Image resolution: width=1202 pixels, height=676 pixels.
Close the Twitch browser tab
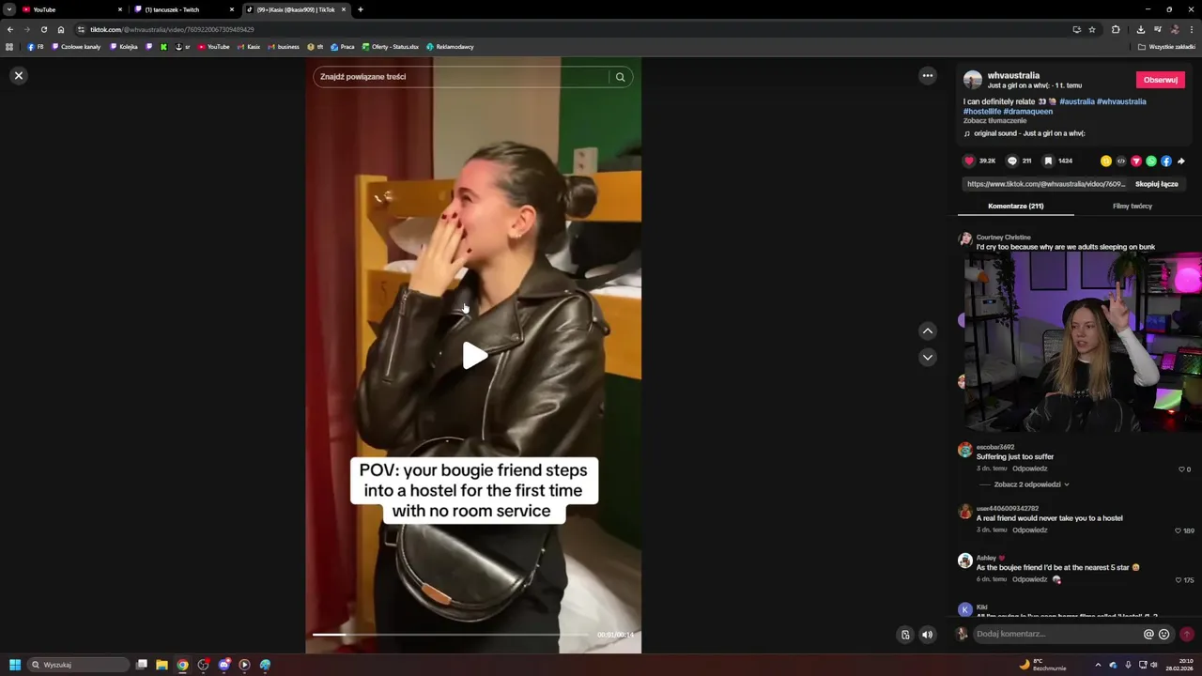pos(232,9)
